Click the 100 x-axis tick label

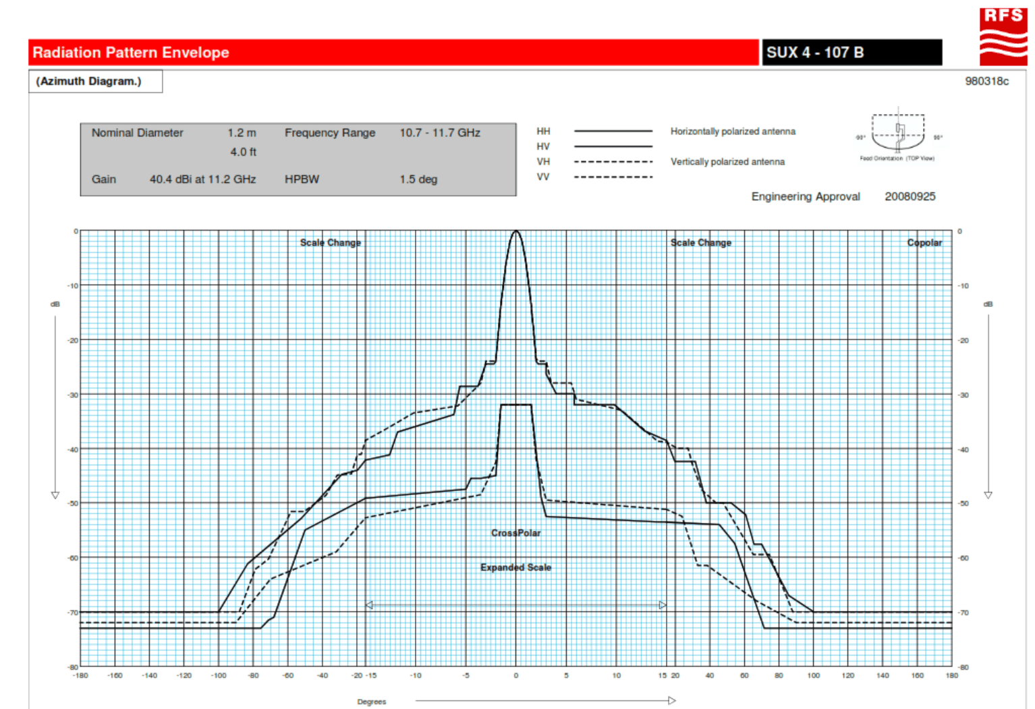(x=814, y=675)
